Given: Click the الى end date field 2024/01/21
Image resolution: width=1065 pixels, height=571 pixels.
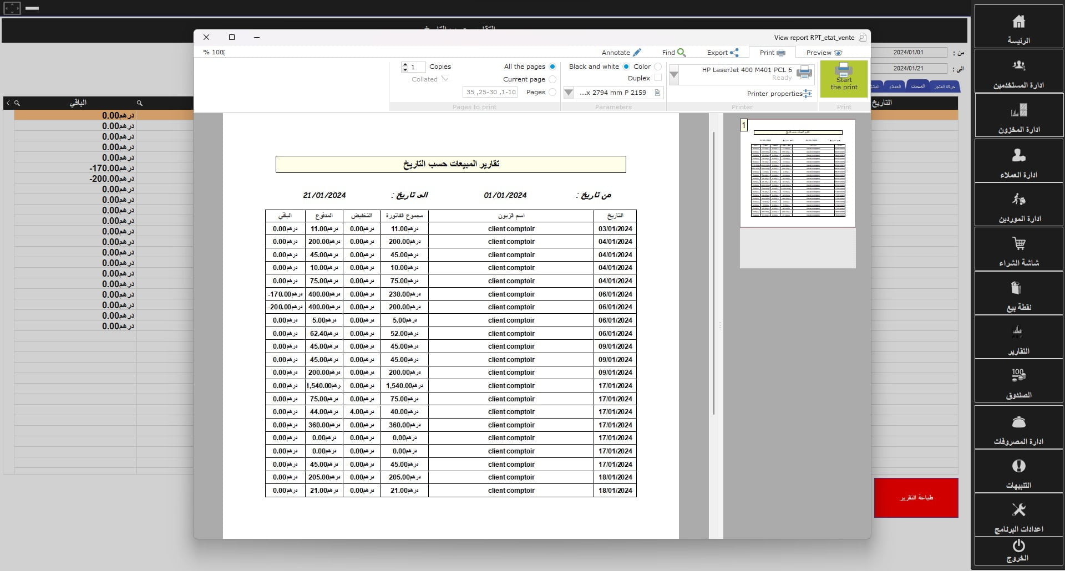Looking at the screenshot, I should pyautogui.click(x=909, y=68).
